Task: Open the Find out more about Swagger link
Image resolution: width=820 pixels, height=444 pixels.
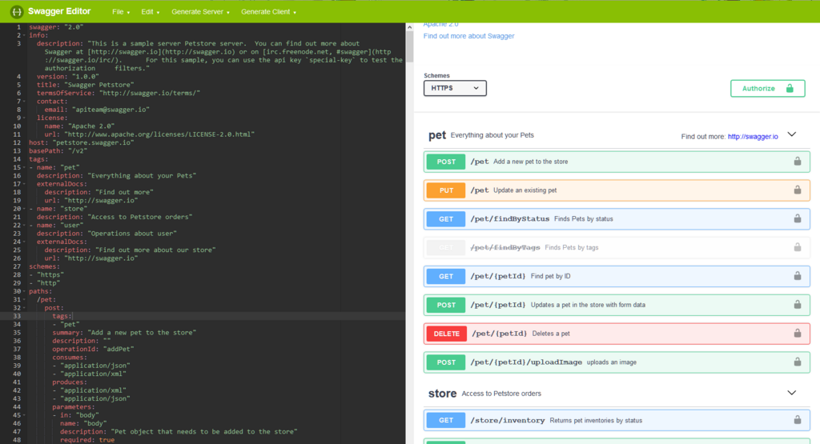Action: pyautogui.click(x=468, y=36)
